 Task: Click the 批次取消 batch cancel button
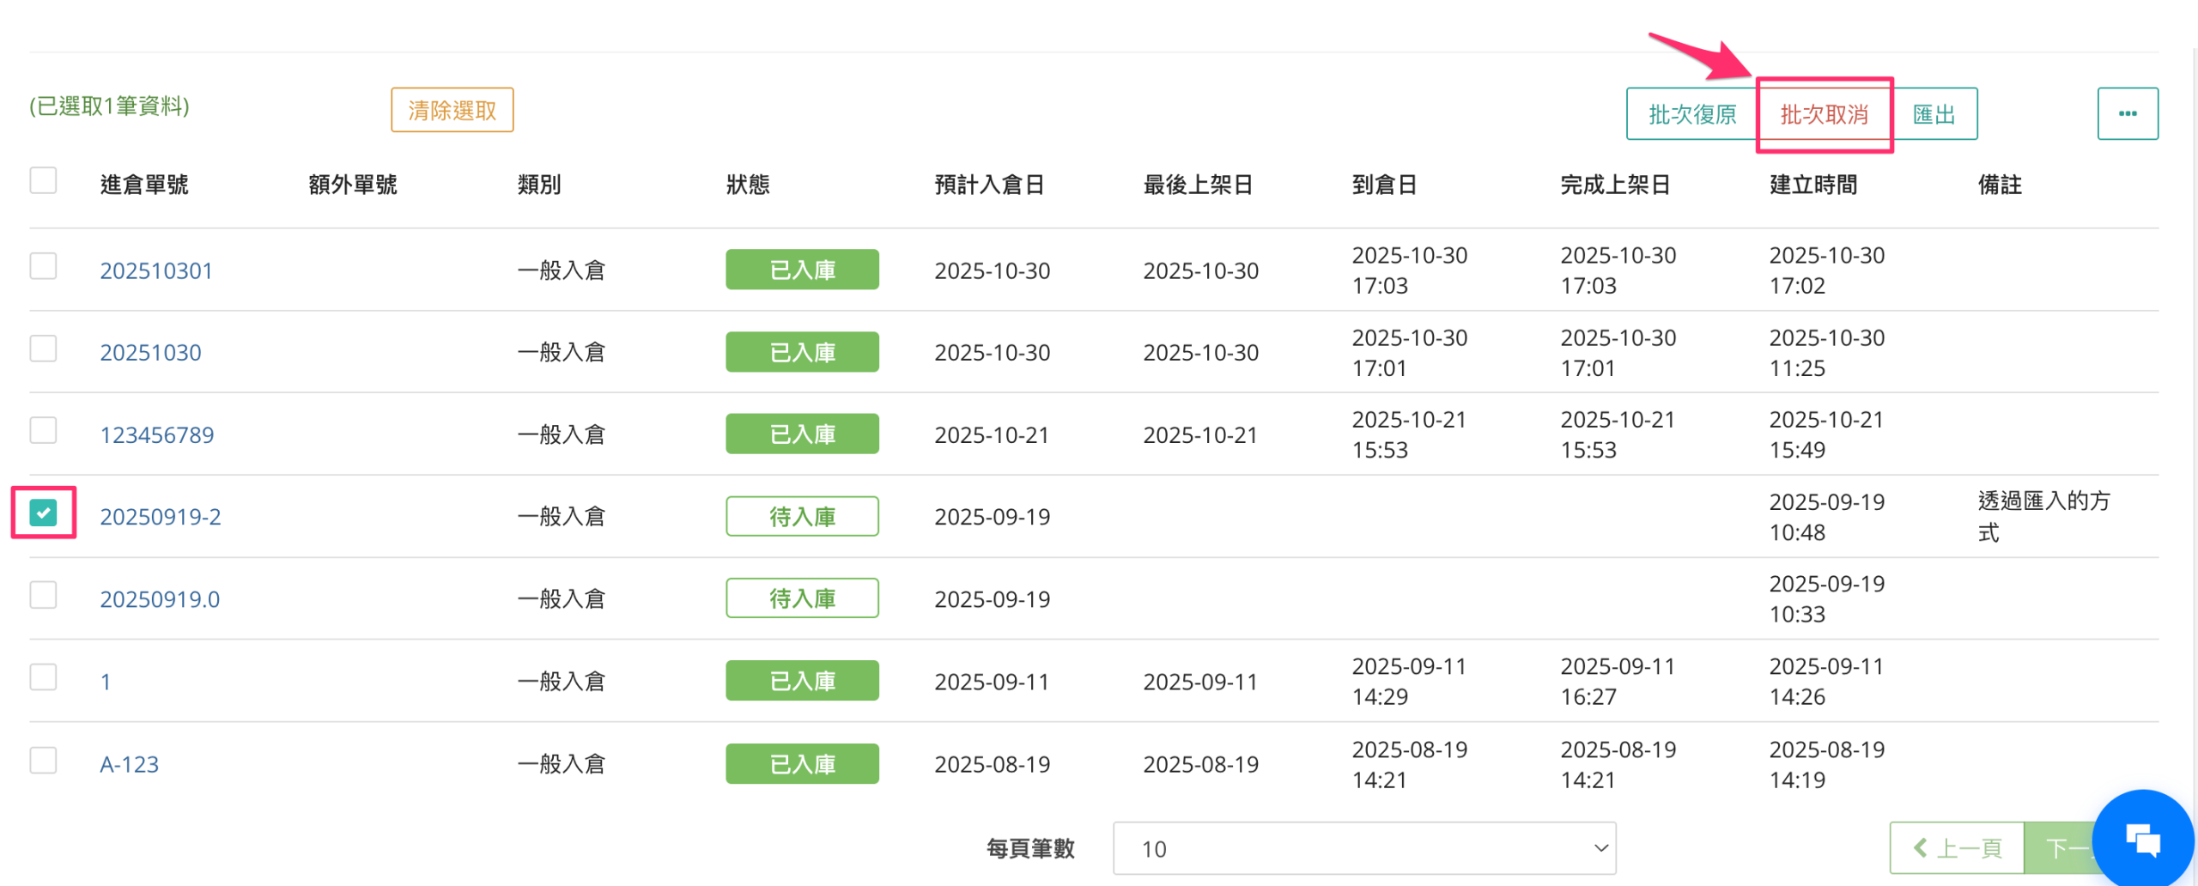pos(1824,114)
